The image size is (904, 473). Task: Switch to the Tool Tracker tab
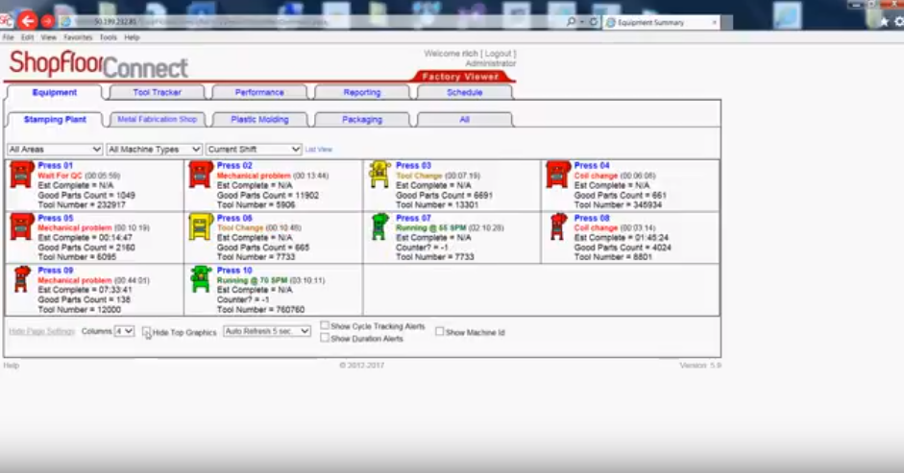pos(157,93)
